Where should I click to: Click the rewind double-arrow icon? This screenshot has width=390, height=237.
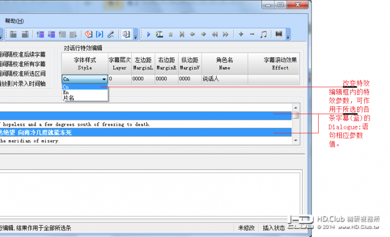215,34
